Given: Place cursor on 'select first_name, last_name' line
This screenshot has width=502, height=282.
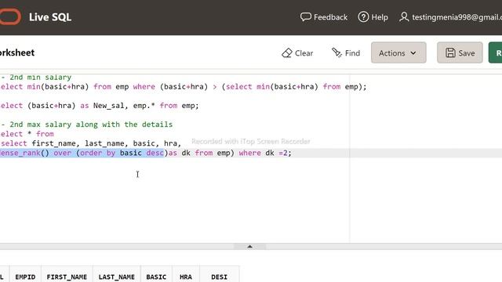Looking at the screenshot, I should [x=91, y=143].
